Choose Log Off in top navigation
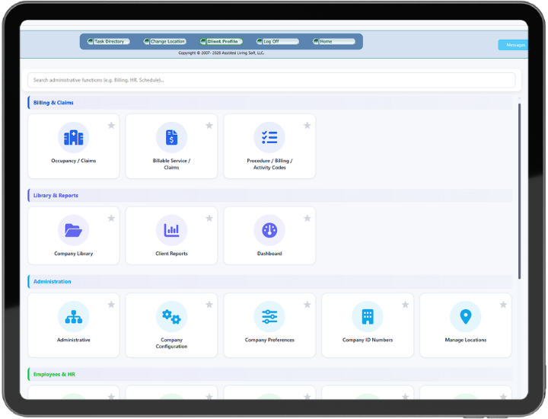 (278, 41)
